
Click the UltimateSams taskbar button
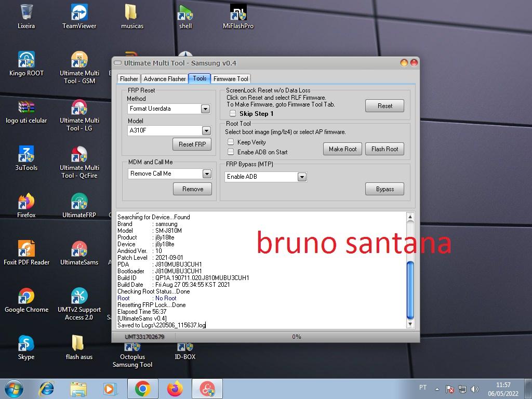point(207,389)
